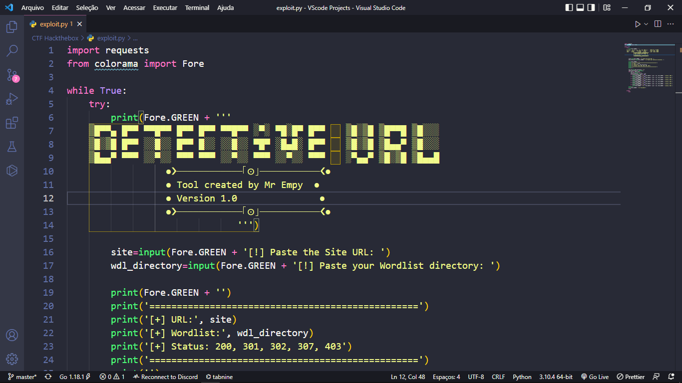Screen dimensions: 682x383
Task: Start Go Live server
Action: tap(595, 377)
